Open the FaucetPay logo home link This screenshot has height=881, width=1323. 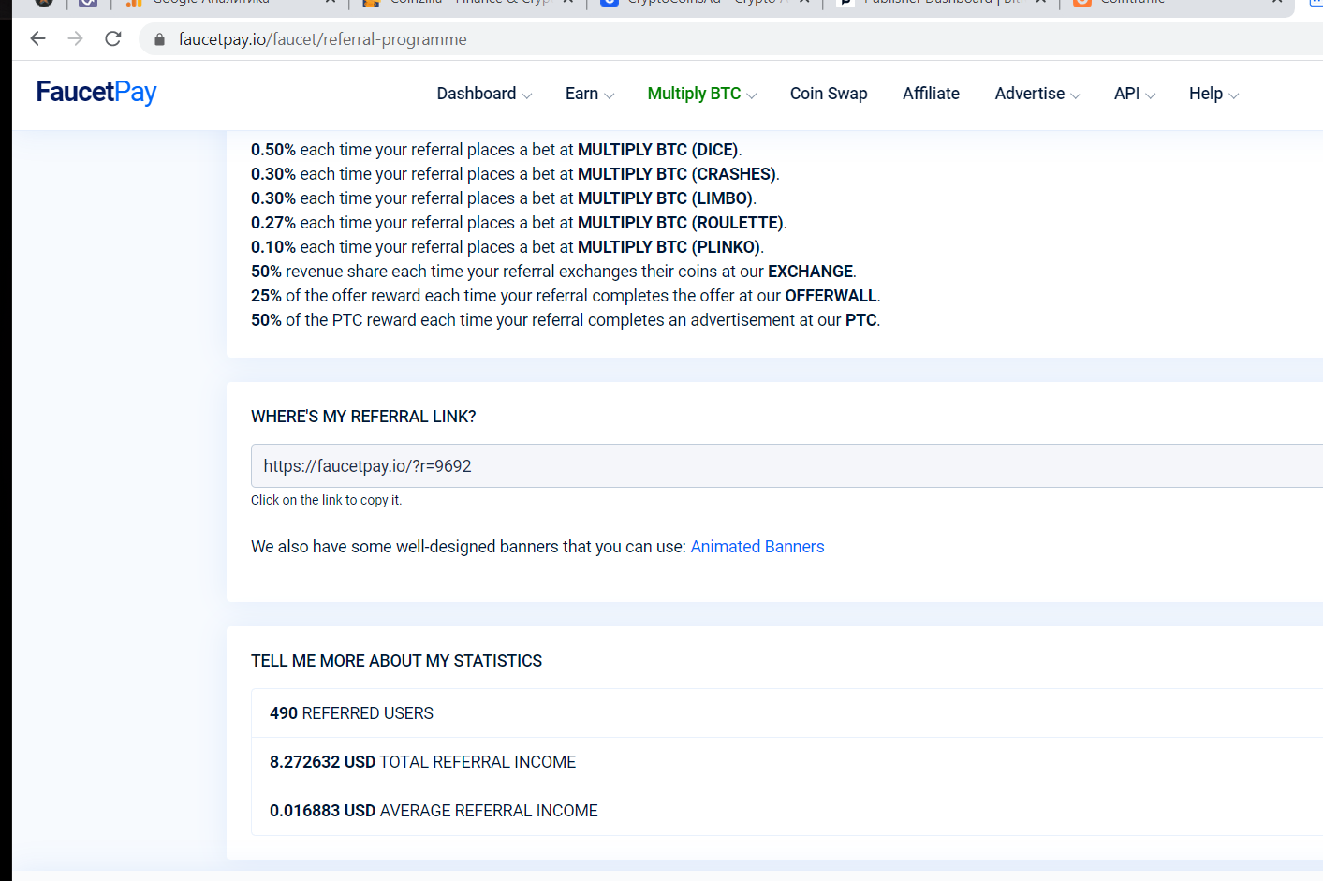click(96, 92)
